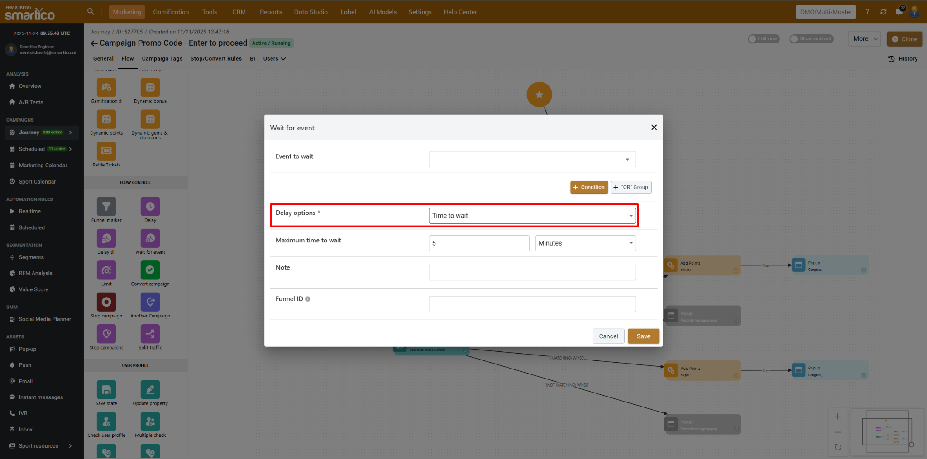Switch to the Stop/Convert Rules tab

pyautogui.click(x=216, y=59)
